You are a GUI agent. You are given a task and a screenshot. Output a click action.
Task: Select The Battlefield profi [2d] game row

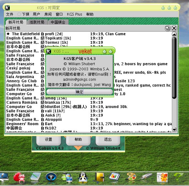pyautogui.click(x=89, y=34)
